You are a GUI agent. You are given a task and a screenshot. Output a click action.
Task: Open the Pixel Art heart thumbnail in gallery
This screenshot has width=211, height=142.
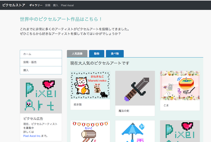coord(180,131)
